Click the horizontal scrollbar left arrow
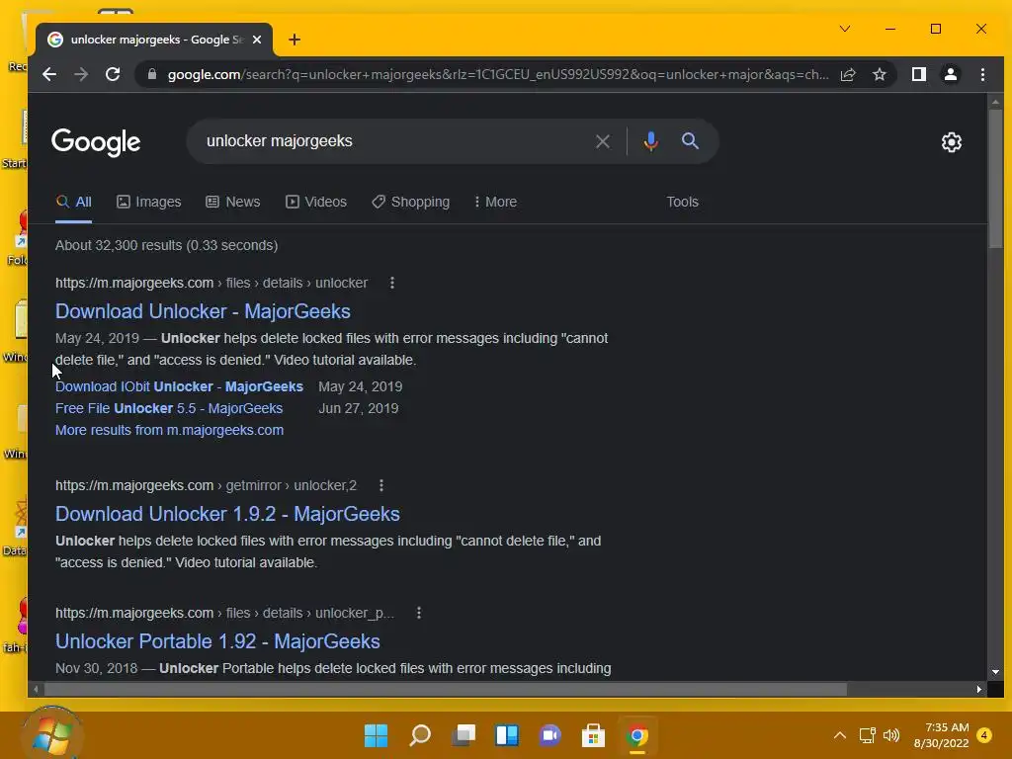The height and width of the screenshot is (759, 1012). tap(36, 689)
